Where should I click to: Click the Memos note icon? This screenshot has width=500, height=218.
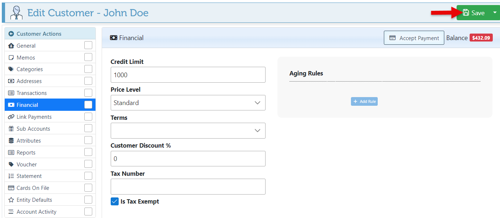[x=11, y=58]
